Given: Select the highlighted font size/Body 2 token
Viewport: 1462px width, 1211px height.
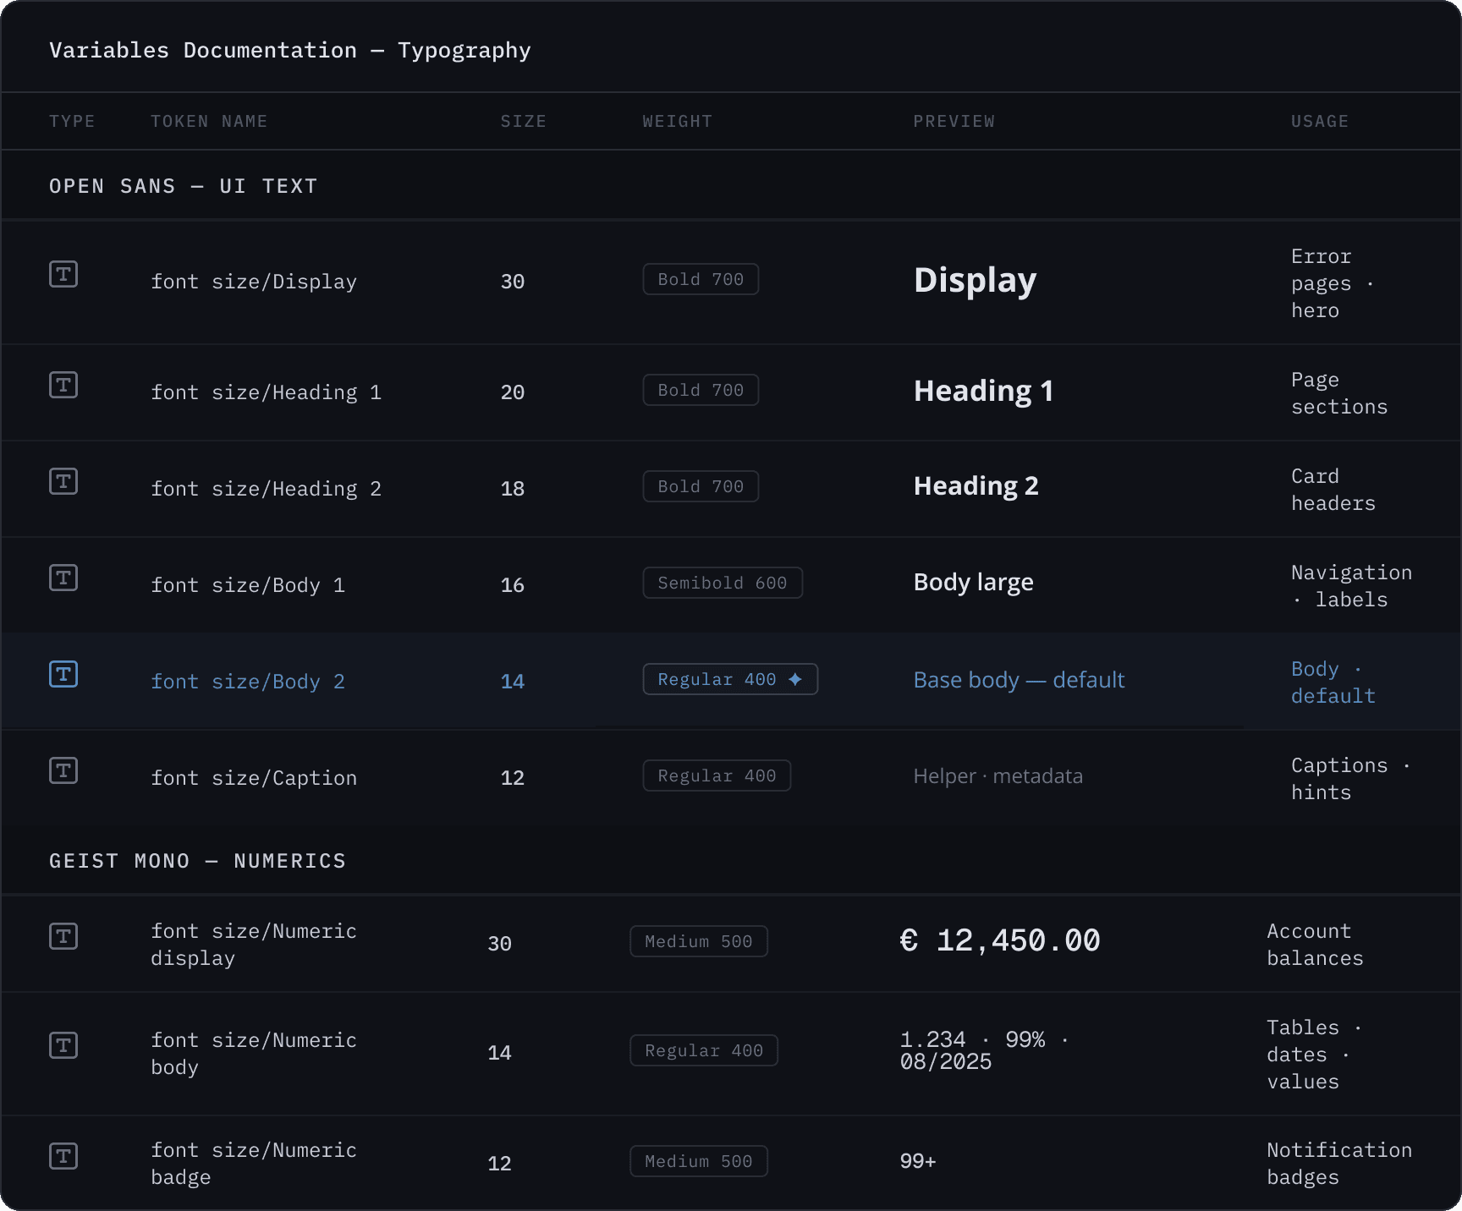Looking at the screenshot, I should click(248, 682).
